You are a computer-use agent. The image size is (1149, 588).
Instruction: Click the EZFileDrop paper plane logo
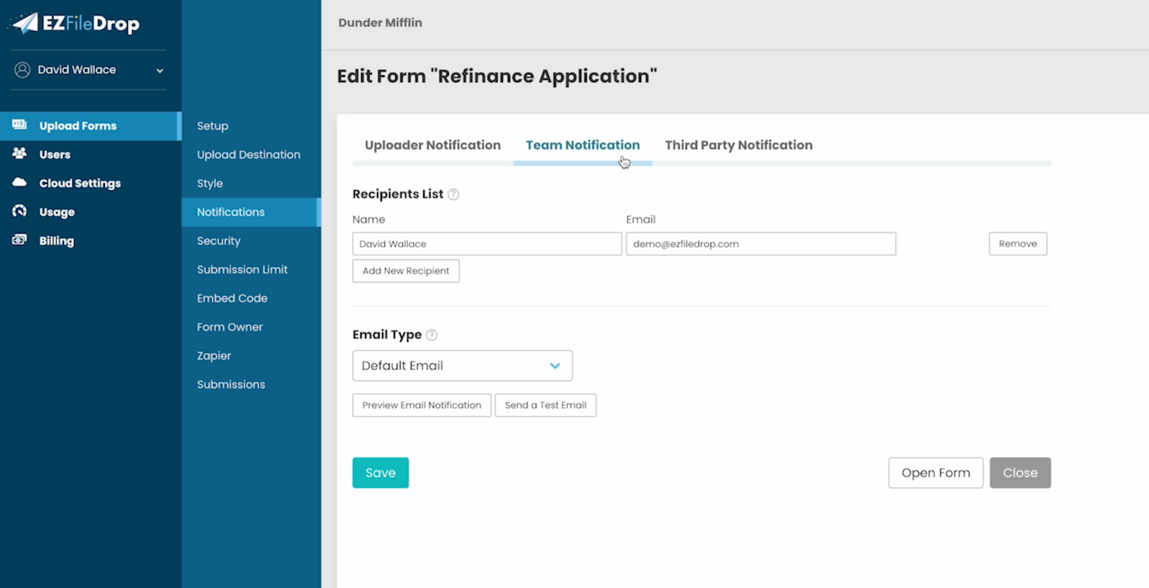(26, 23)
